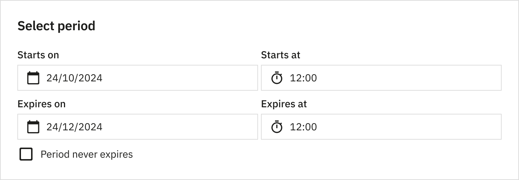The height and width of the screenshot is (180, 519).
Task: Click the "Expires on" field label
Action: (41, 104)
